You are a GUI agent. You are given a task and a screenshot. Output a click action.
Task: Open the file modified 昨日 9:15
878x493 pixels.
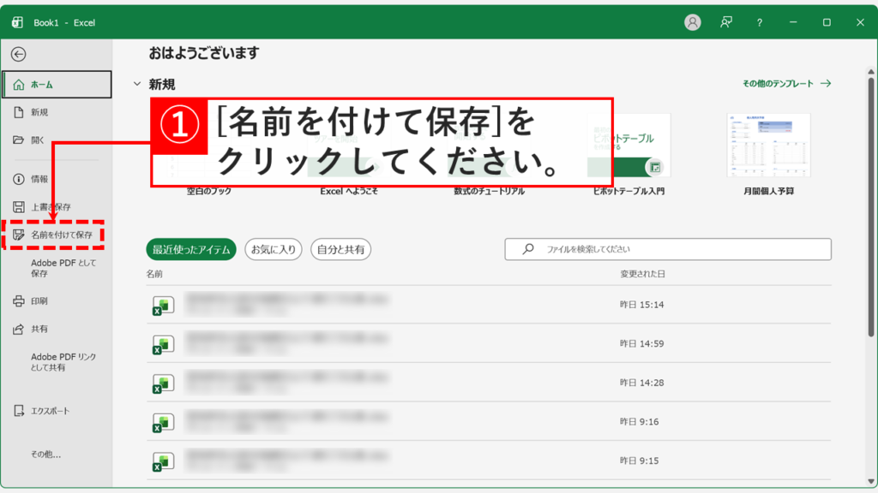coord(489,460)
